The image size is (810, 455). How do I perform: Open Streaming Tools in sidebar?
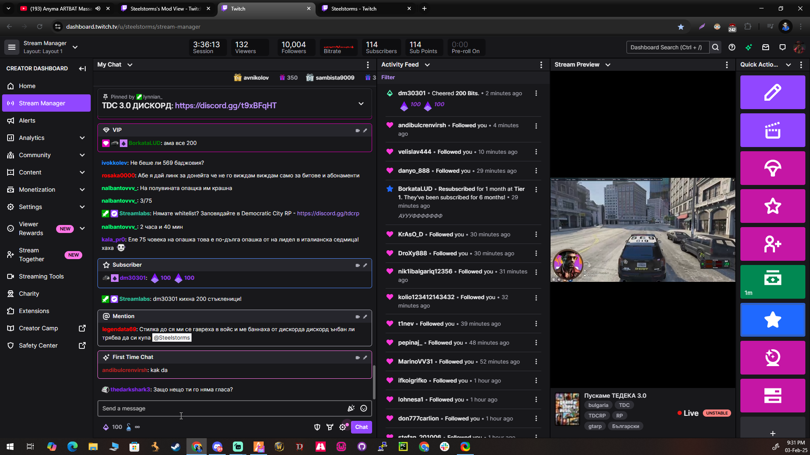pos(46,276)
